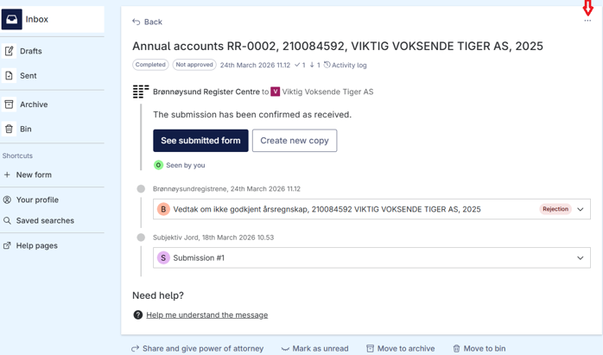603x355 pixels.
Task: Mark the message as unread
Action: (314, 348)
